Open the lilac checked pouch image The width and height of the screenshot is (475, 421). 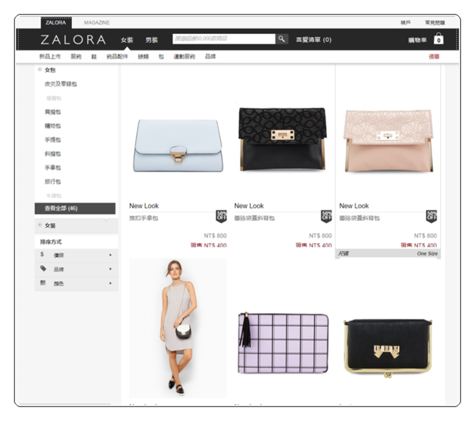[283, 343]
